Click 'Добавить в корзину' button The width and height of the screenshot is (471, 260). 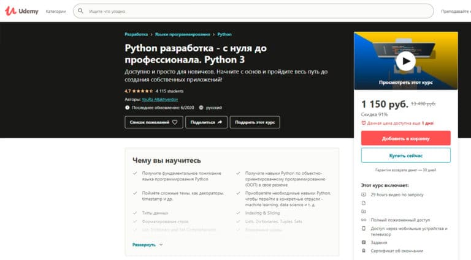pyautogui.click(x=405, y=138)
